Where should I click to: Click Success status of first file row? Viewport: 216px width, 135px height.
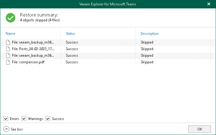tap(72, 42)
